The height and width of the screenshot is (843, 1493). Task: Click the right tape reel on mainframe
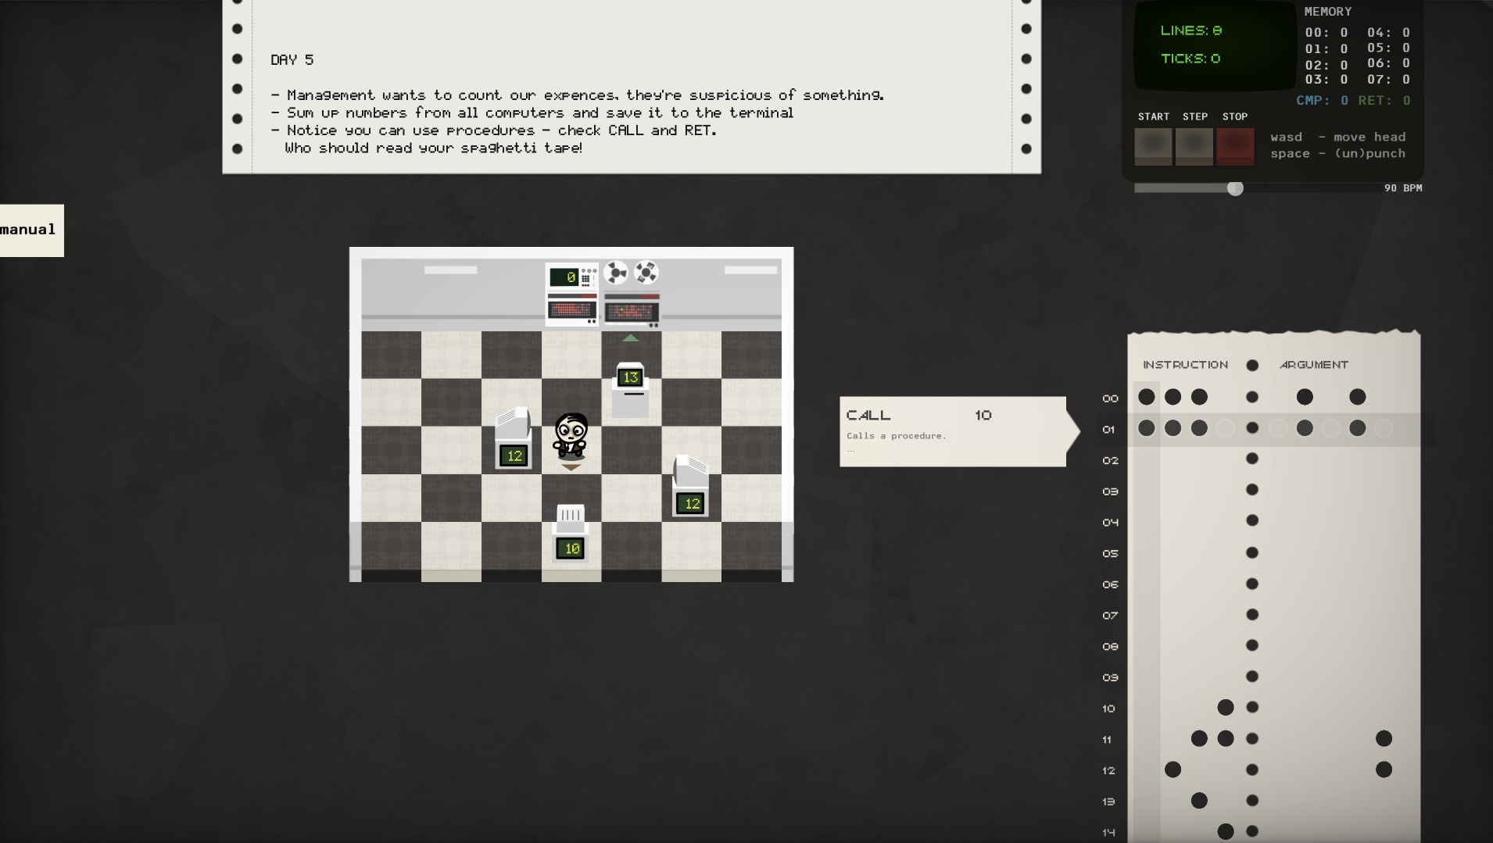646,273
